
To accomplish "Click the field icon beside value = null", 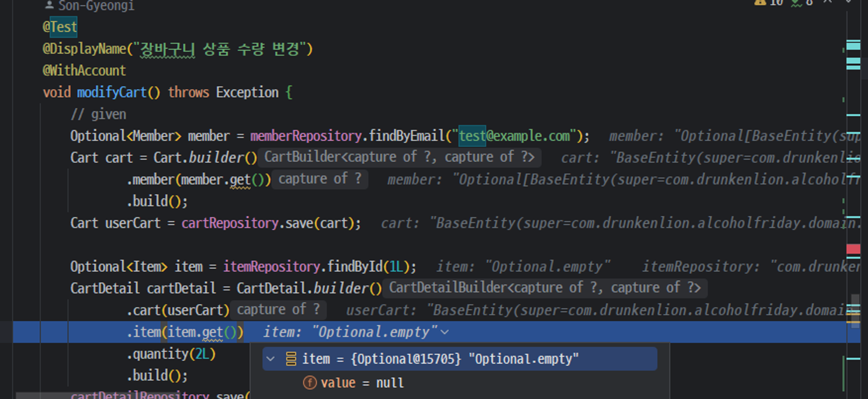I will coord(310,383).
